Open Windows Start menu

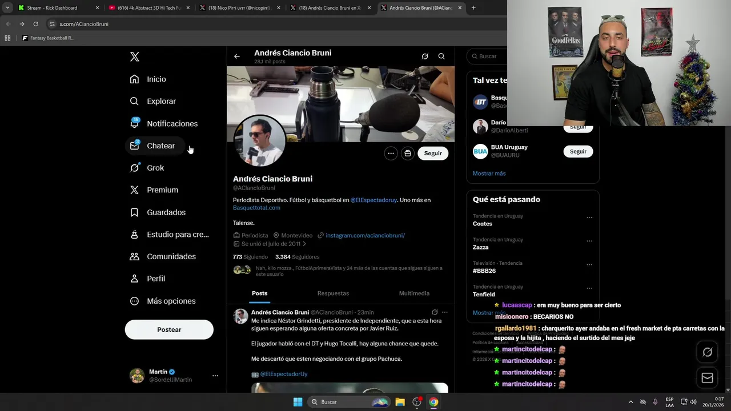coord(298,402)
